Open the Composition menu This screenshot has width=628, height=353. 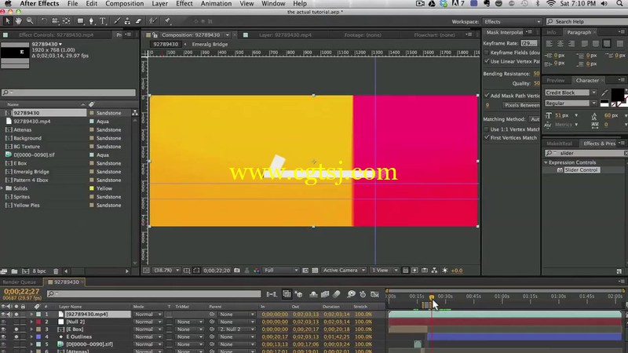click(x=124, y=4)
